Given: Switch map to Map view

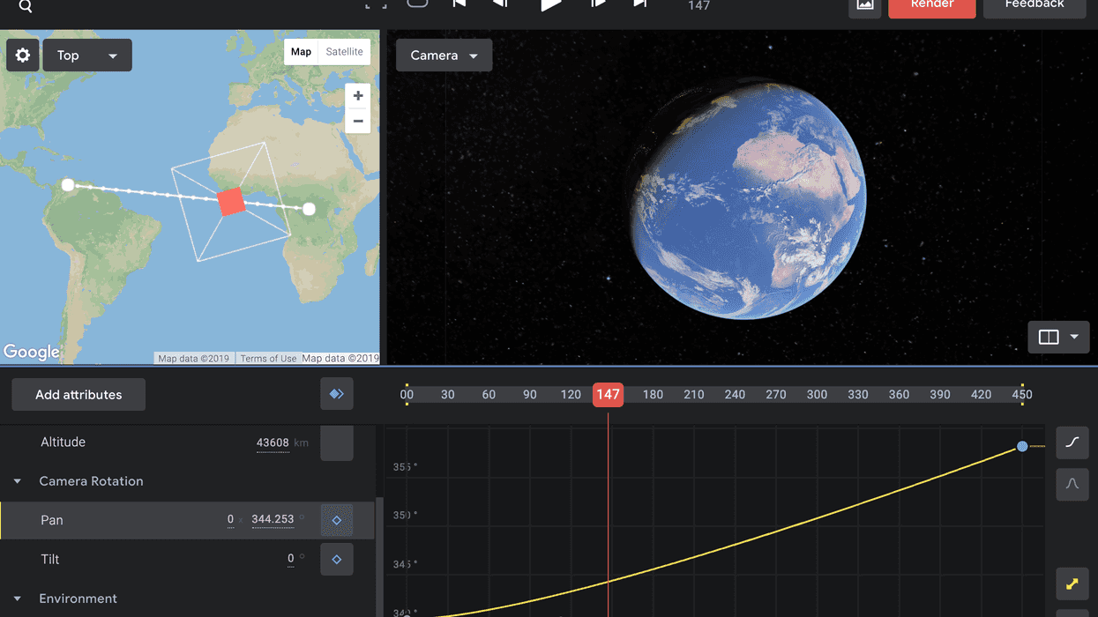Looking at the screenshot, I should tap(301, 52).
